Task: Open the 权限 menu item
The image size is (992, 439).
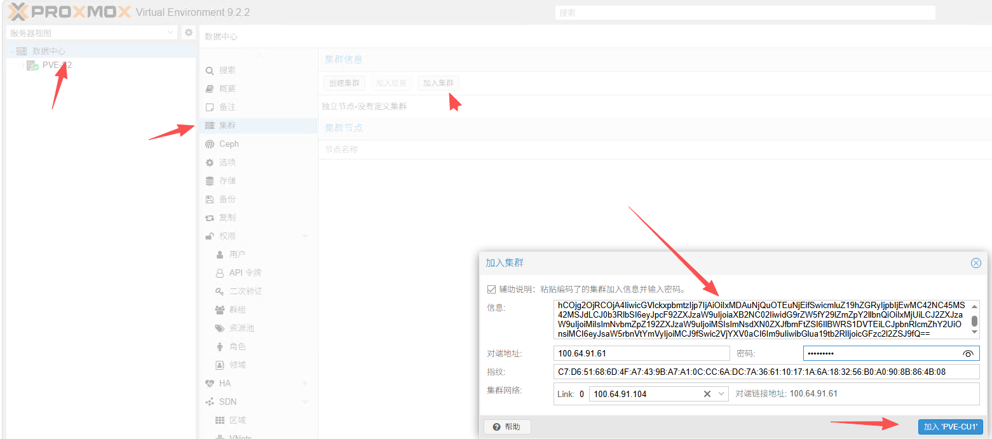Action: [x=258, y=236]
